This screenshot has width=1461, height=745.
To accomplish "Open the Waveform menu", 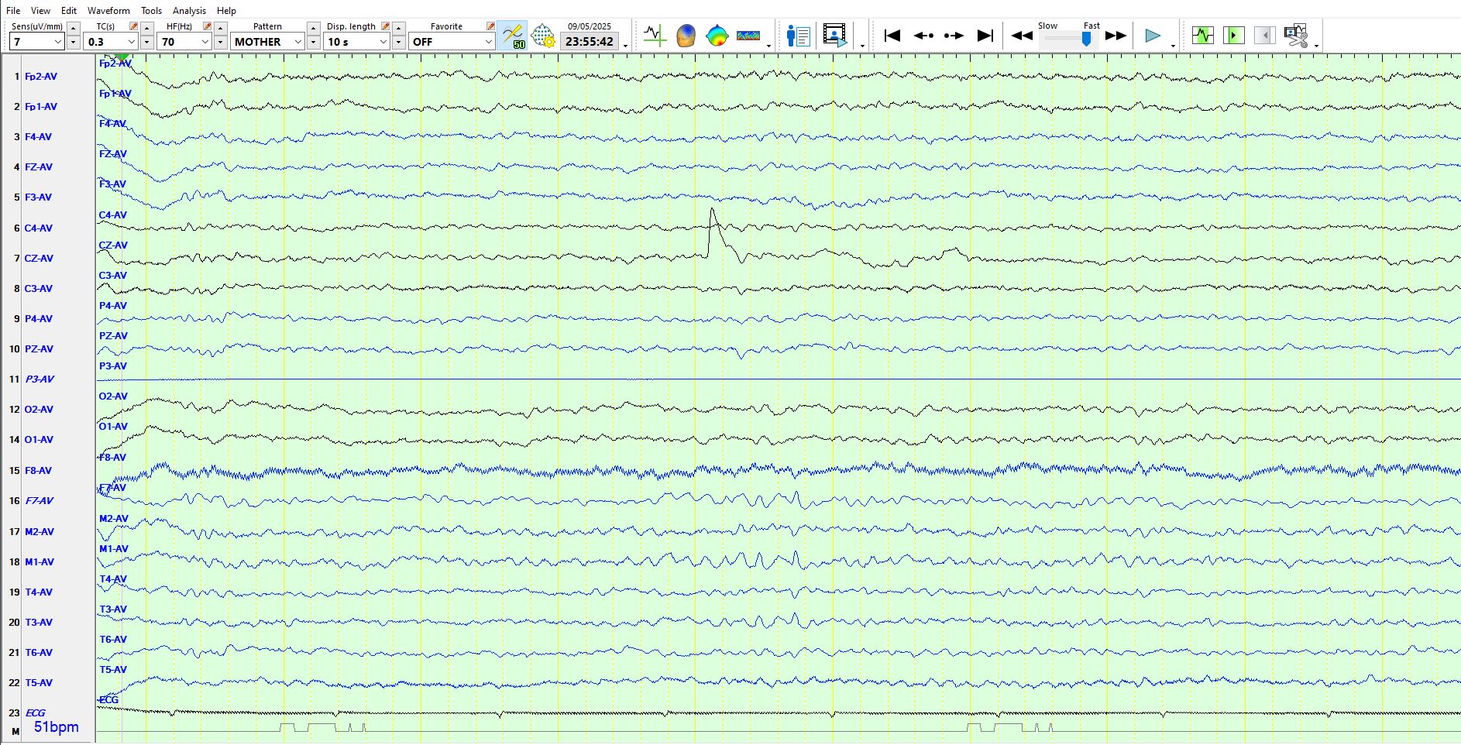I will click(x=108, y=11).
